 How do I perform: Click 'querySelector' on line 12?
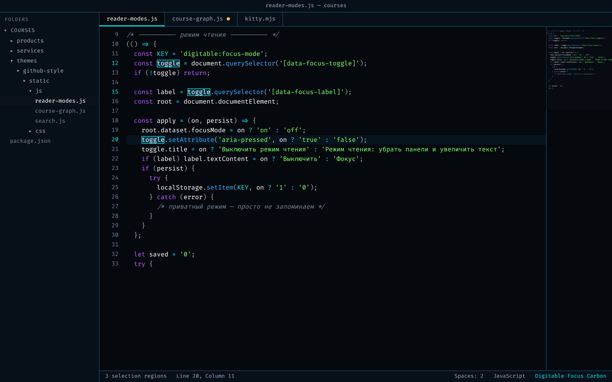tap(251, 63)
